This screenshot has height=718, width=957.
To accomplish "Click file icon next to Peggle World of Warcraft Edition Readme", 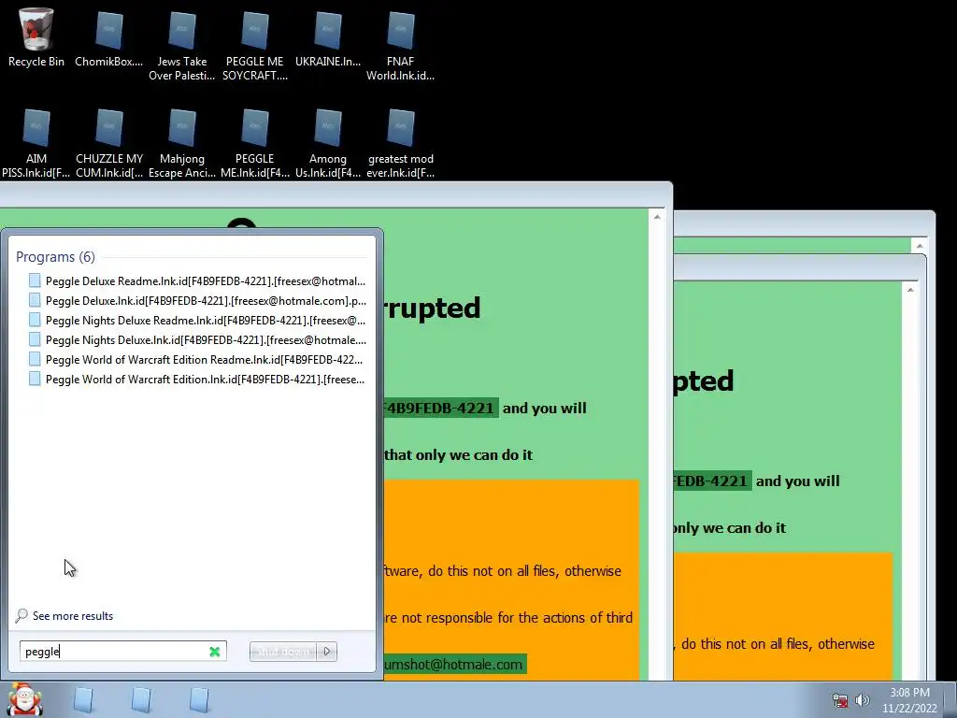I will tap(35, 358).
